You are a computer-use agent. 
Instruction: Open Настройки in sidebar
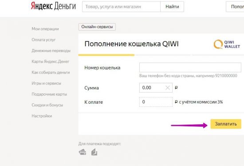[42, 116]
